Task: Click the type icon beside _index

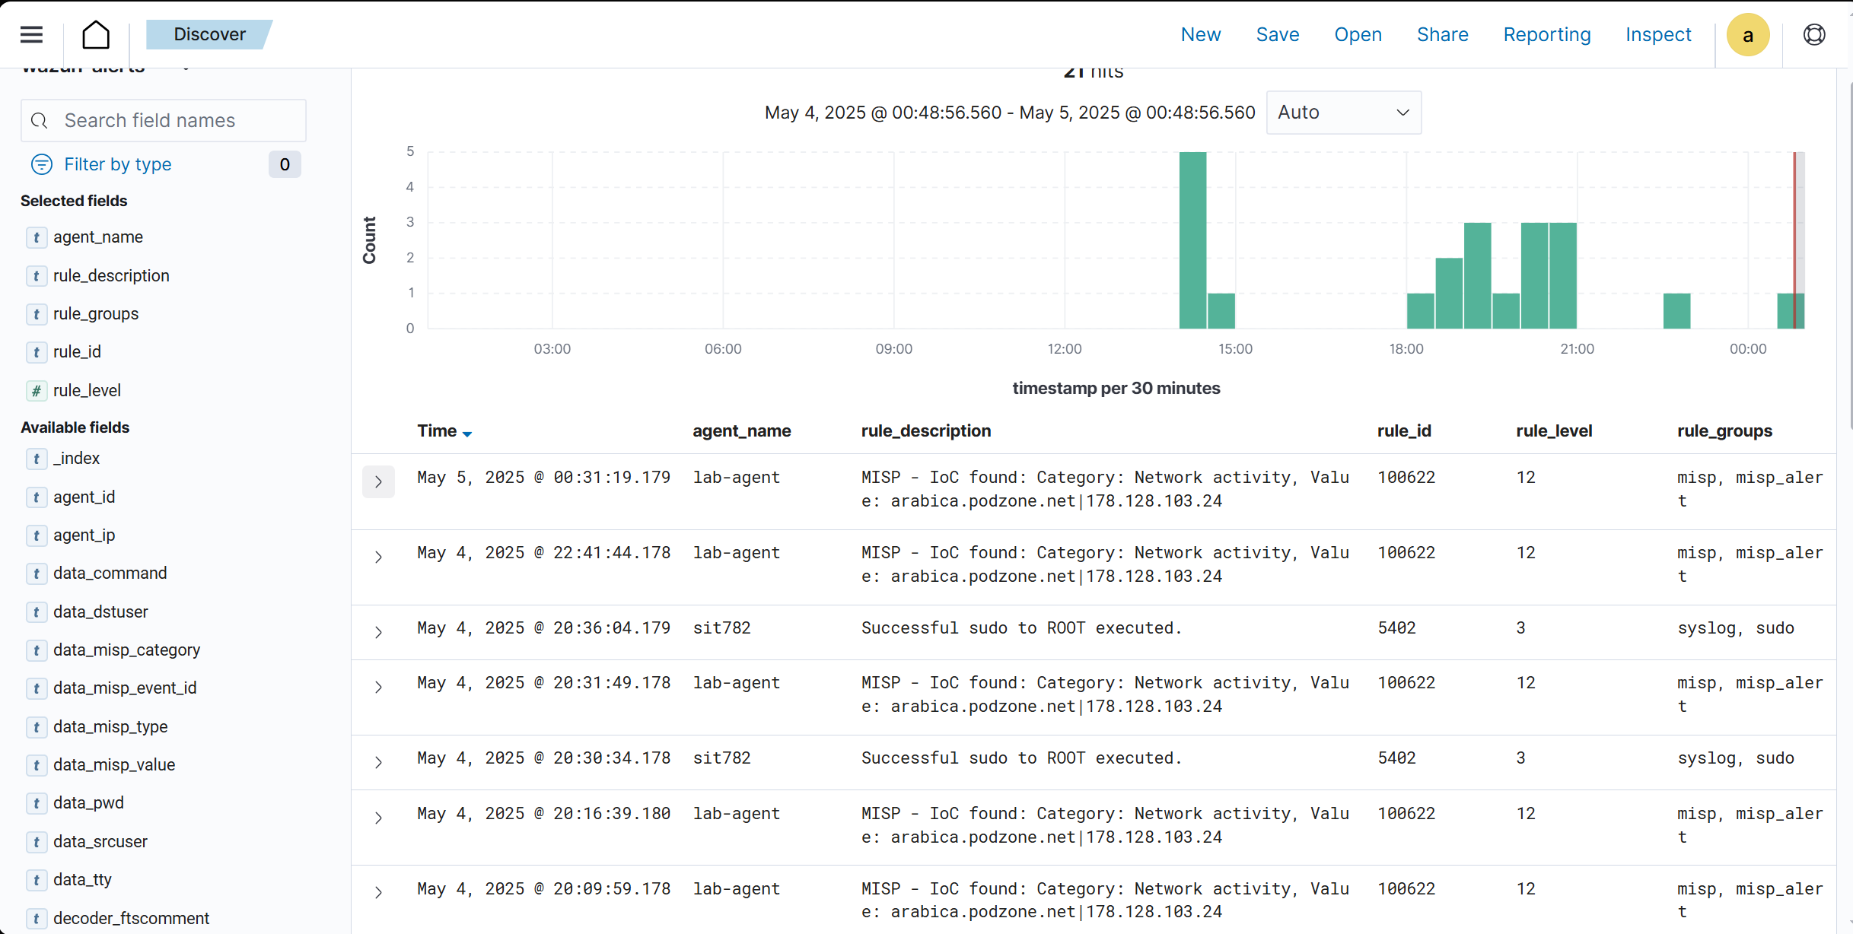Action: pos(36,458)
